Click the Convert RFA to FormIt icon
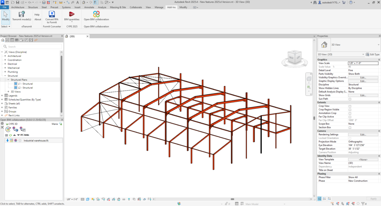This screenshot has width=381, height=206. pyautogui.click(x=51, y=14)
